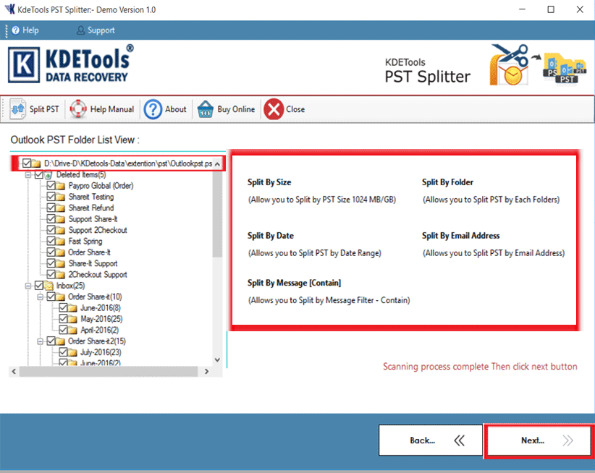Uncheck the June-2016(8) folder checkbox
This screenshot has width=595, height=473.
pyautogui.click(x=63, y=308)
